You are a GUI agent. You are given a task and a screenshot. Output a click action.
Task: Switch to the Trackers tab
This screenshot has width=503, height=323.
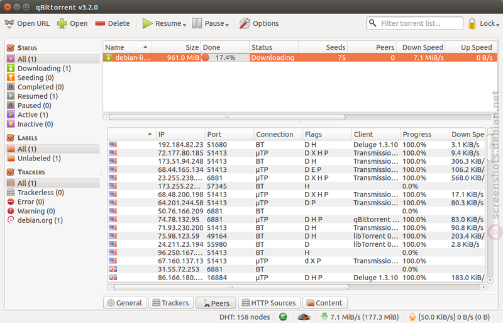pyautogui.click(x=171, y=303)
